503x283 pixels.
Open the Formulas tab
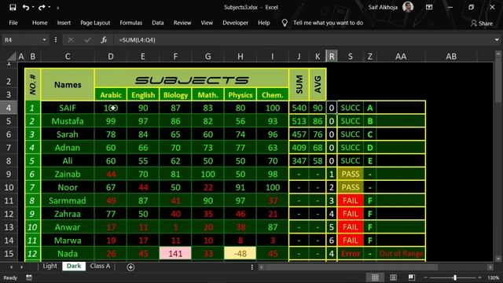131,23
